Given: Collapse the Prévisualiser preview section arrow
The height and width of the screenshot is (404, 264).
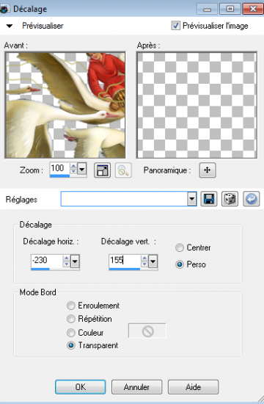Looking at the screenshot, I should [x=10, y=26].
